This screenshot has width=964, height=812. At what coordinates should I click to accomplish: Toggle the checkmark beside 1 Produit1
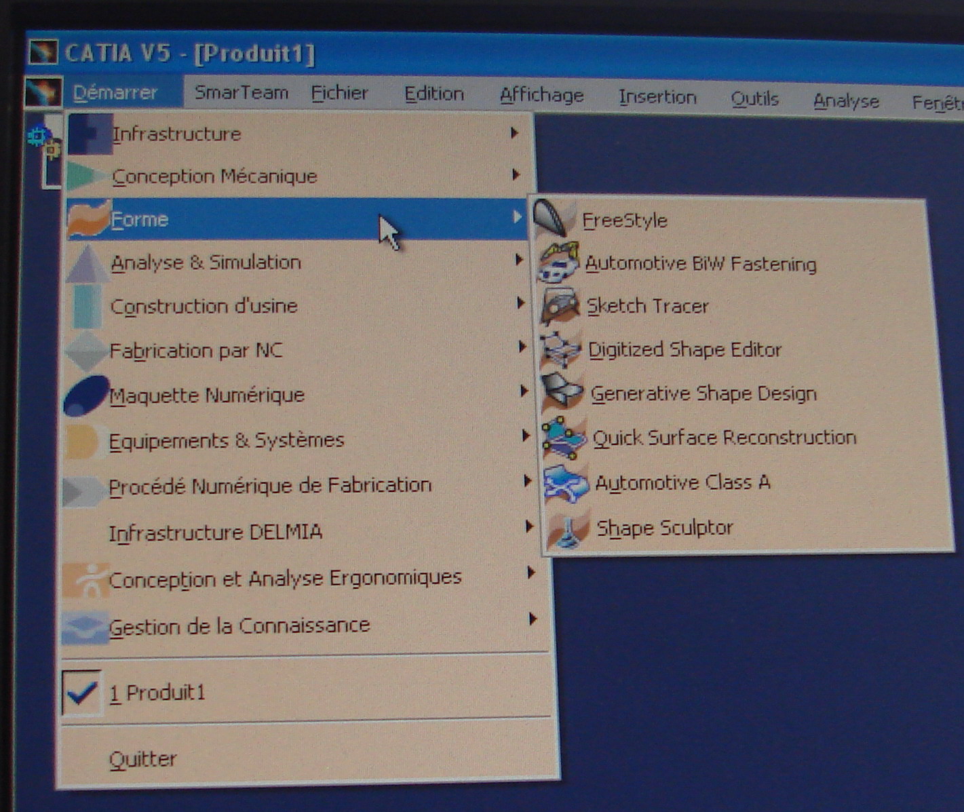[81, 693]
